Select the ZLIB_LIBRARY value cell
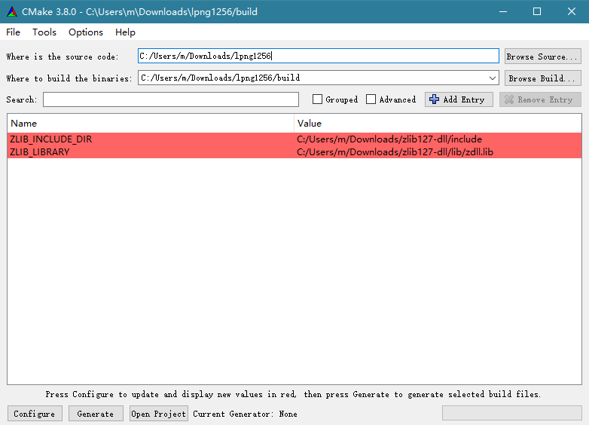The image size is (589, 425). [395, 152]
